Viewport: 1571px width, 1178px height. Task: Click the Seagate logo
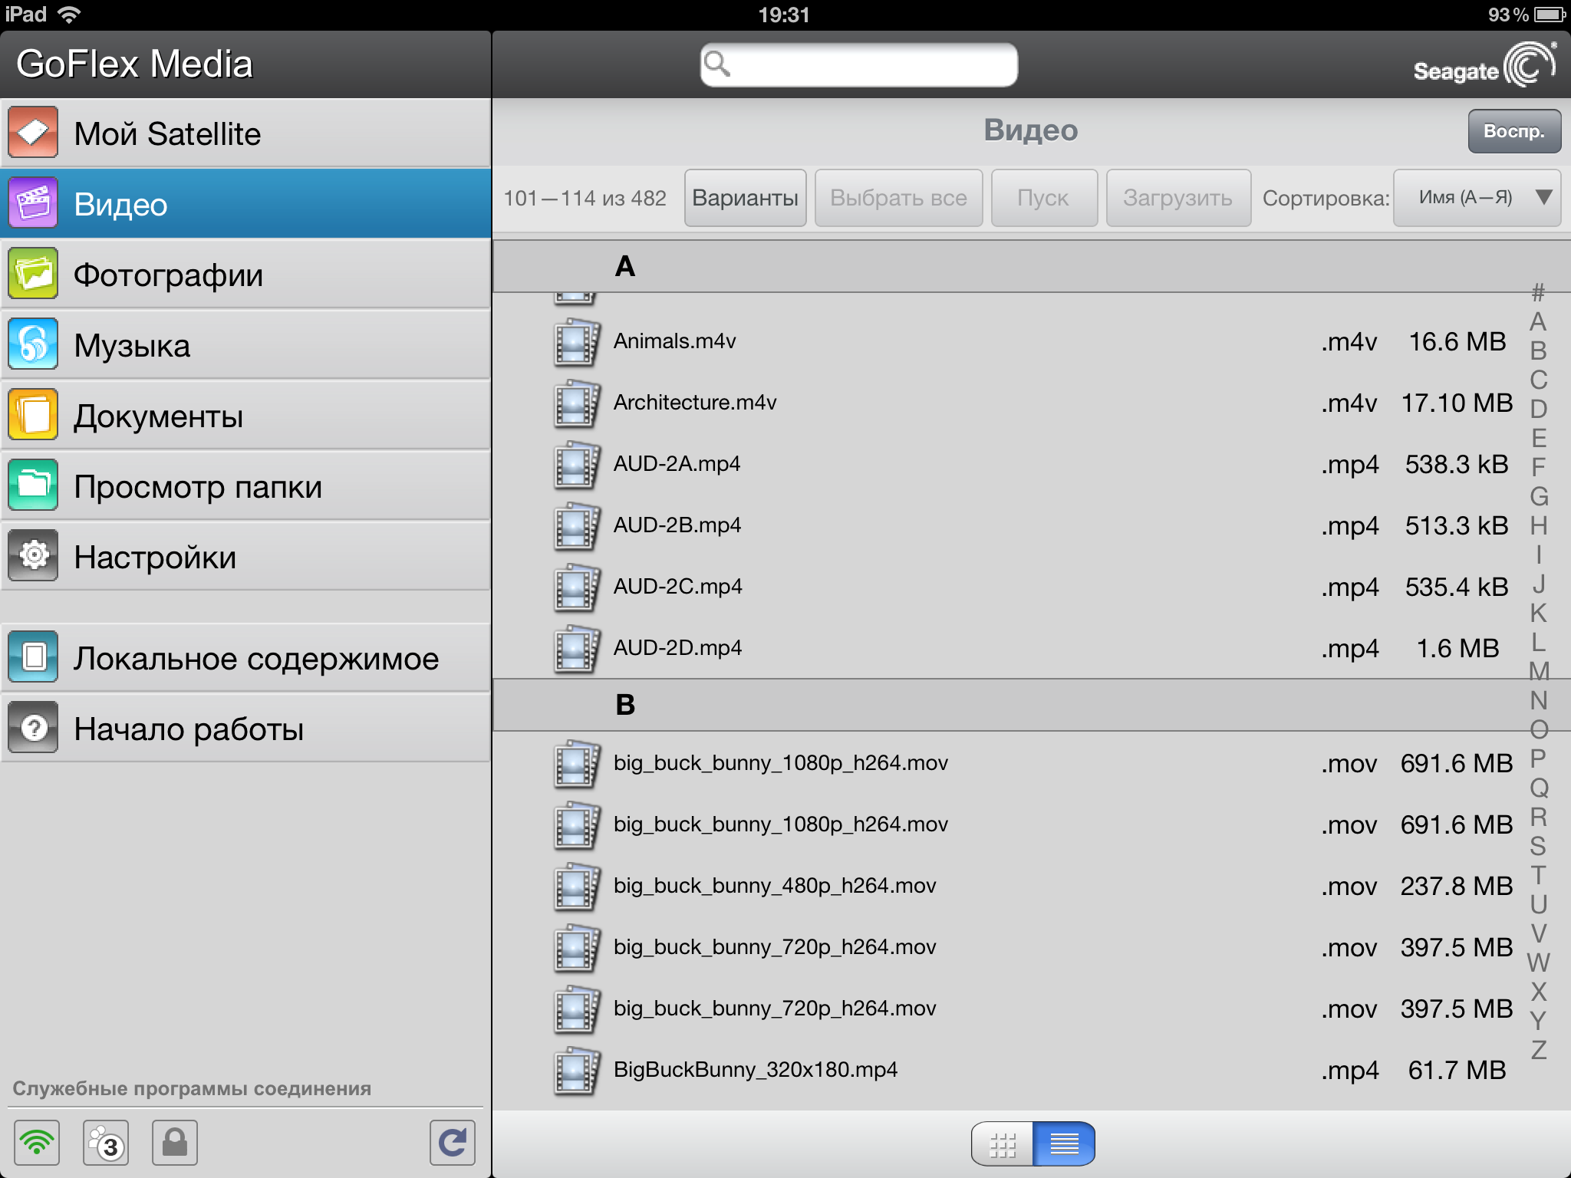pos(1484,66)
